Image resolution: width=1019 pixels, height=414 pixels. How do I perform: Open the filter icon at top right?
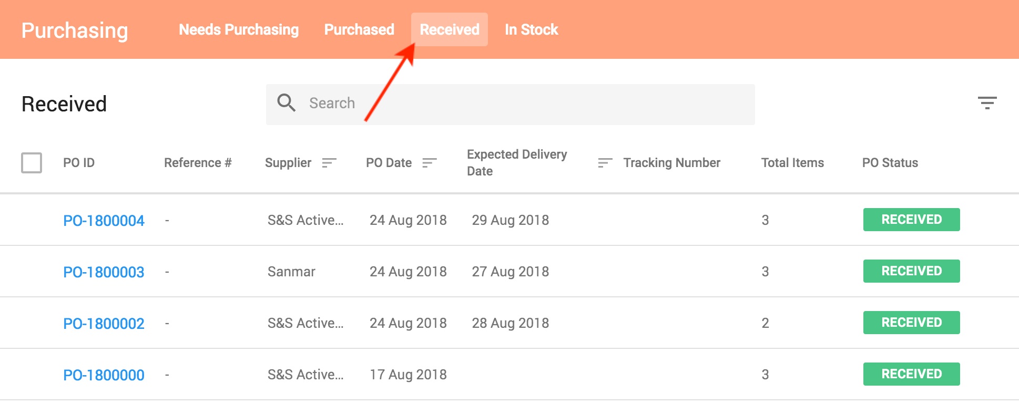click(987, 103)
